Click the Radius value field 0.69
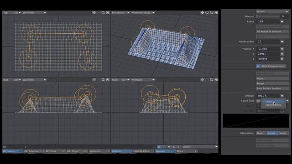The image size is (292, 164). click(x=268, y=21)
